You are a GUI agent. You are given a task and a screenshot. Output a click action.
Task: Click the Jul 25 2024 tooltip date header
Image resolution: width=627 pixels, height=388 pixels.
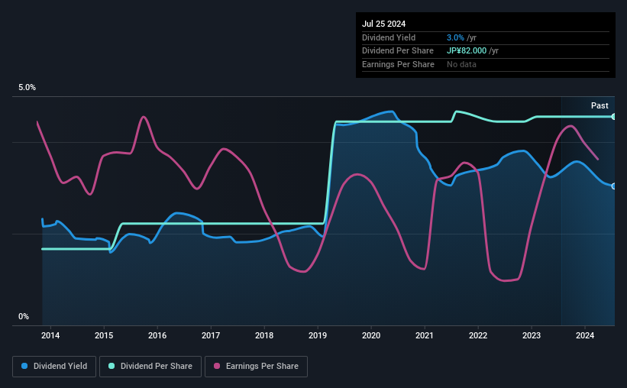384,24
